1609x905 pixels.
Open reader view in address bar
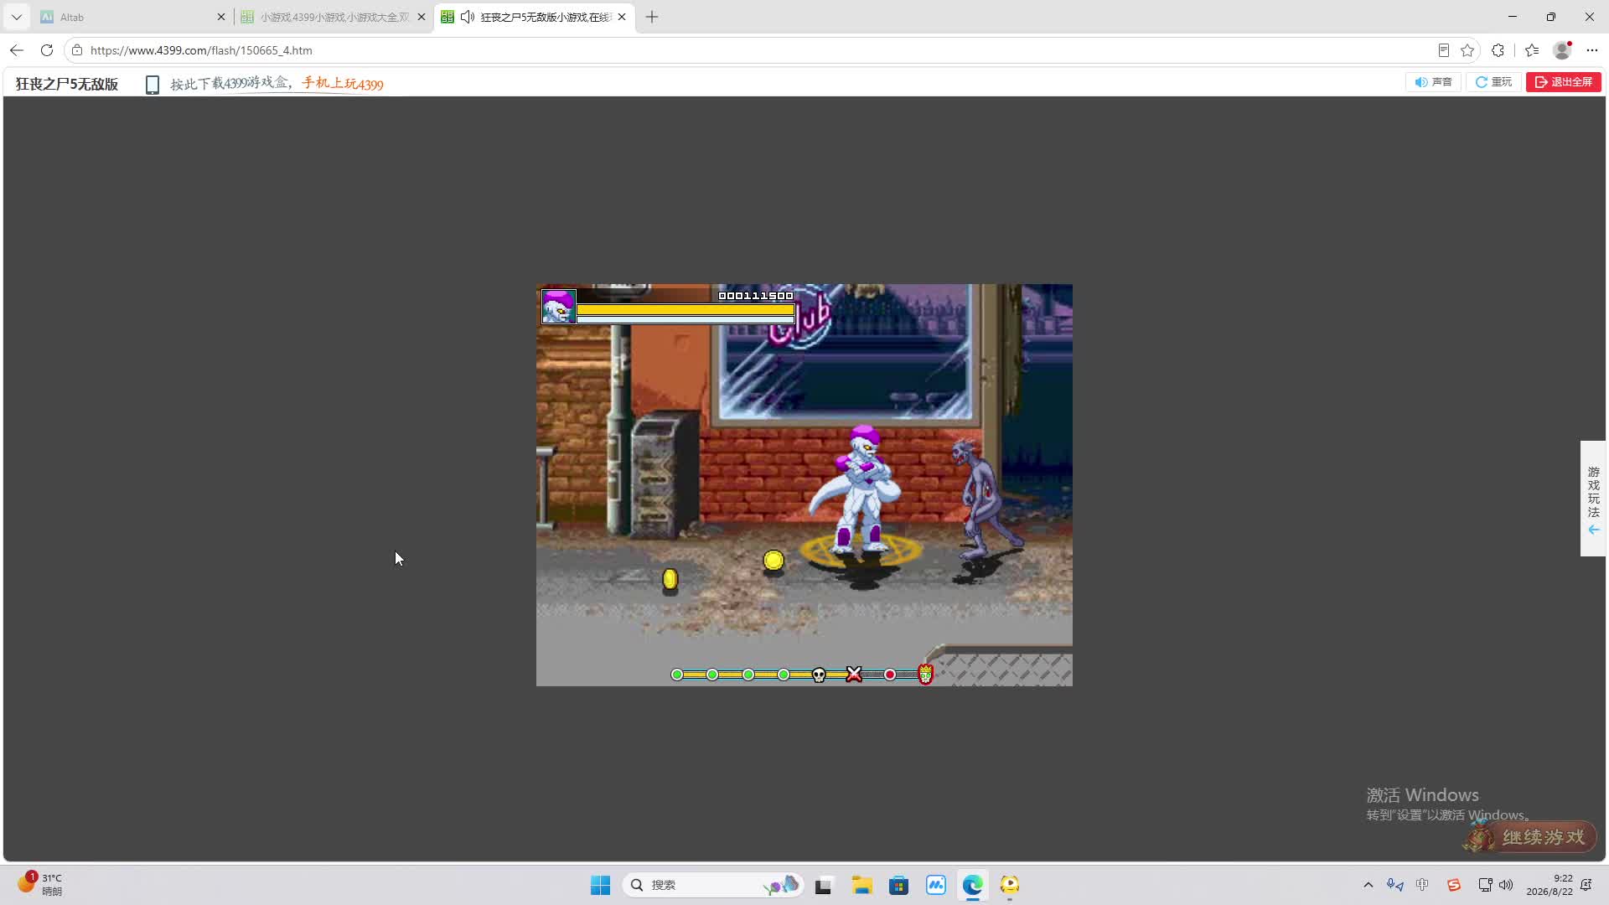[x=1443, y=50]
